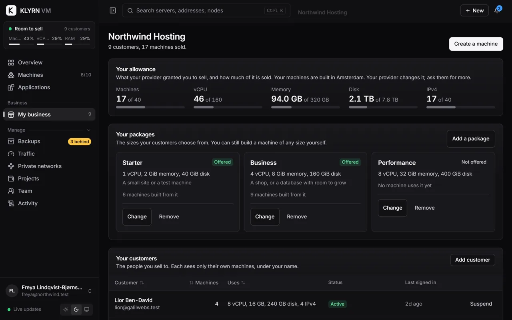512x320 pixels.
Task: Click the Backups archive icon
Action: (11, 141)
